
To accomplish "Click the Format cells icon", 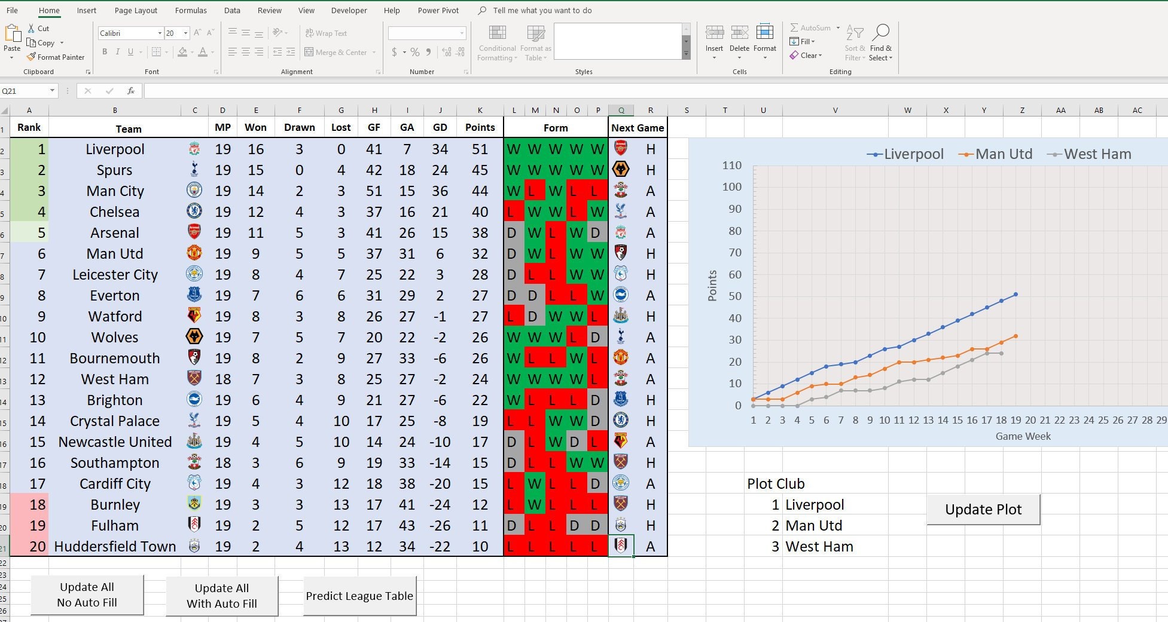I will click(x=764, y=33).
